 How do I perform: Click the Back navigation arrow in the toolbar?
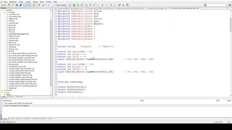pyautogui.click(x=49, y=5)
